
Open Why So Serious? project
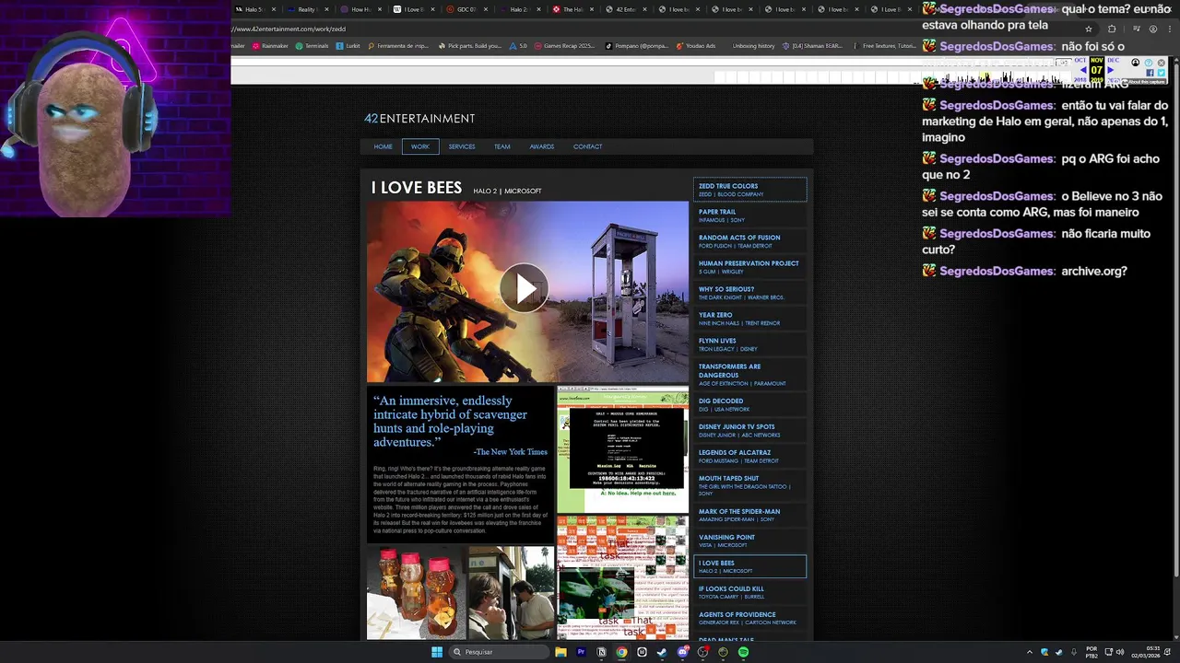pyautogui.click(x=749, y=293)
